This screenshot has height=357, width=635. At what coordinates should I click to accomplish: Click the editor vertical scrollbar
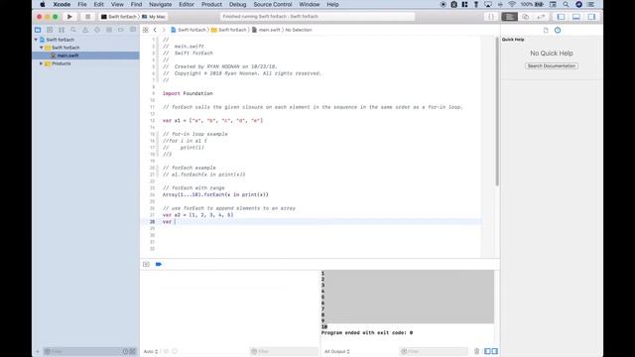point(497,112)
